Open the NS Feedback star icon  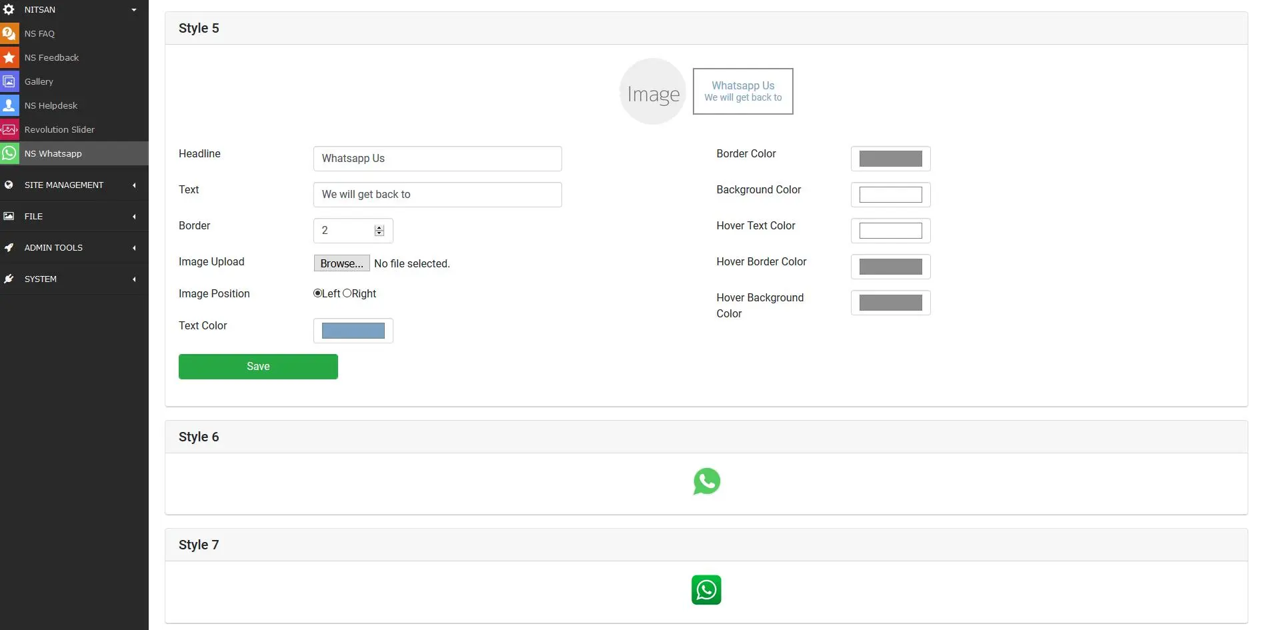tap(9, 57)
